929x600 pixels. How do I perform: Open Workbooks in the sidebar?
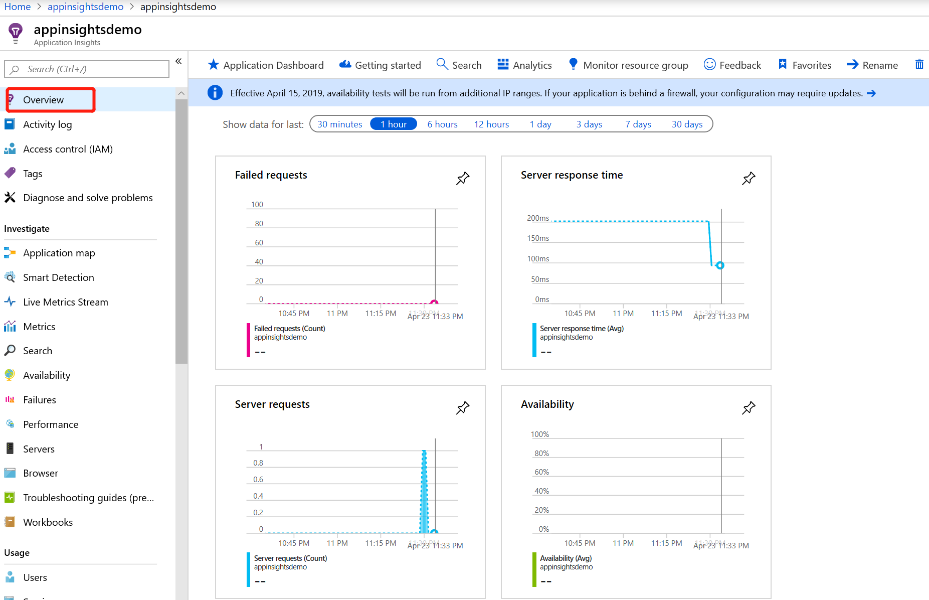coord(48,522)
